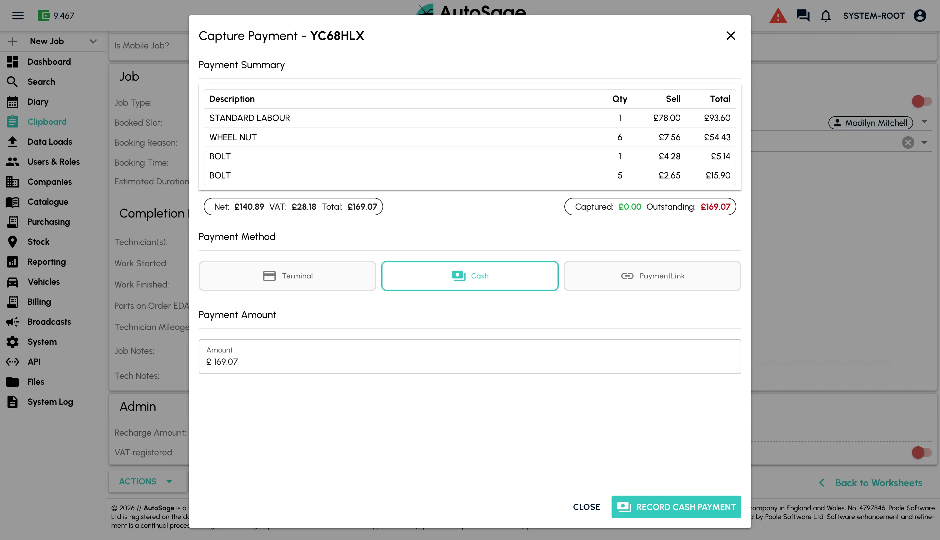This screenshot has width=940, height=540.
Task: Click the Users & Roles people icon
Action: click(12, 162)
